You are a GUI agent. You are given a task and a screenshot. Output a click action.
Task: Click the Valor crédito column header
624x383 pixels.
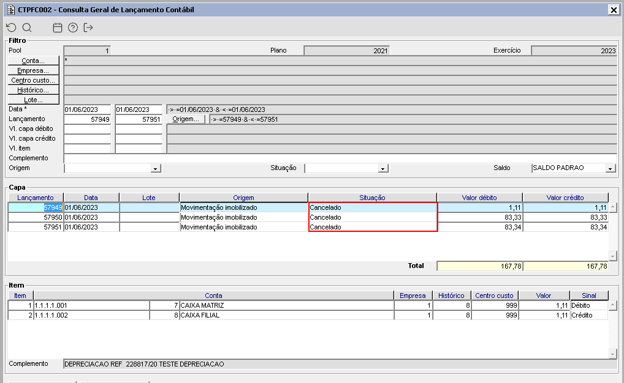click(565, 198)
